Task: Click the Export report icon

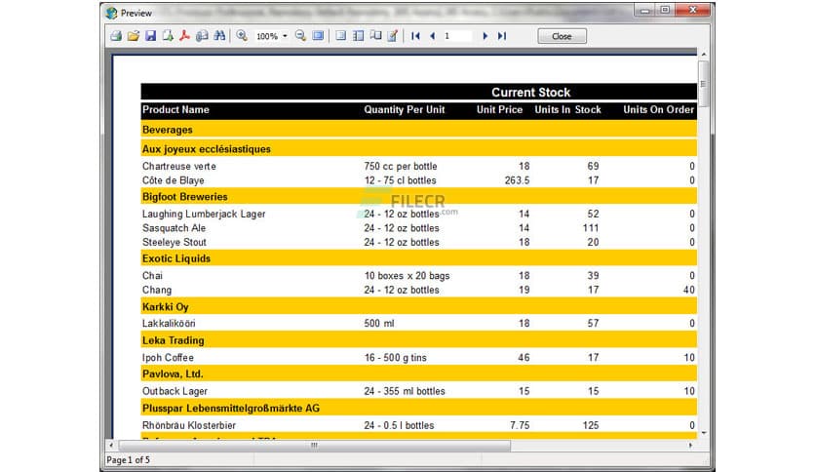Action: pyautogui.click(x=168, y=36)
